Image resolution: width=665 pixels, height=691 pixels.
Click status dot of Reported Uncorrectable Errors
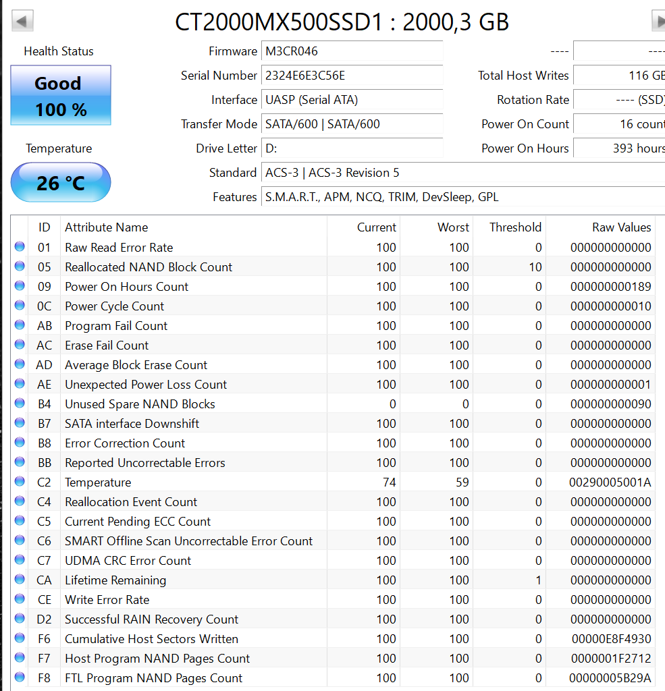click(20, 462)
